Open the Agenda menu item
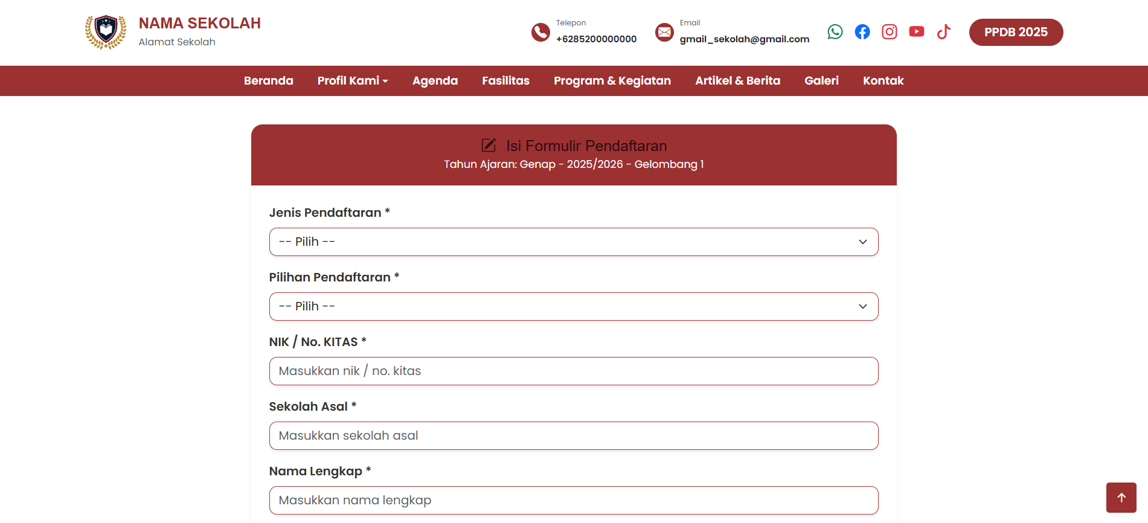1148x523 pixels. click(x=435, y=81)
